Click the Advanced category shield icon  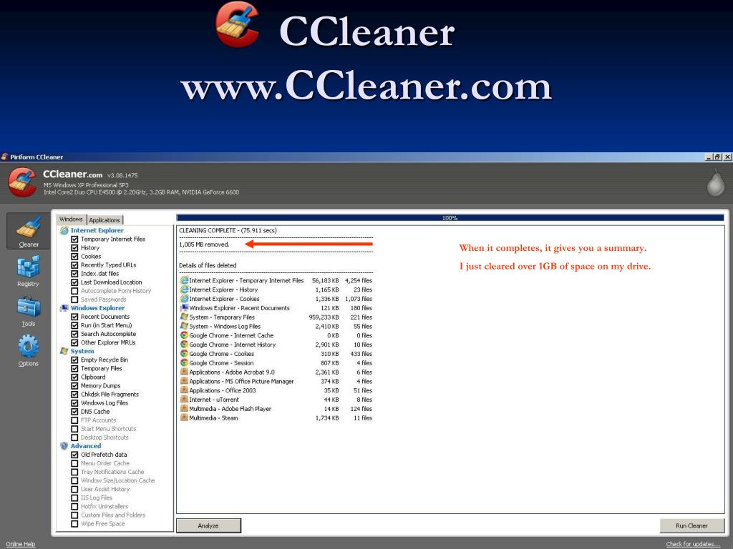coord(64,446)
